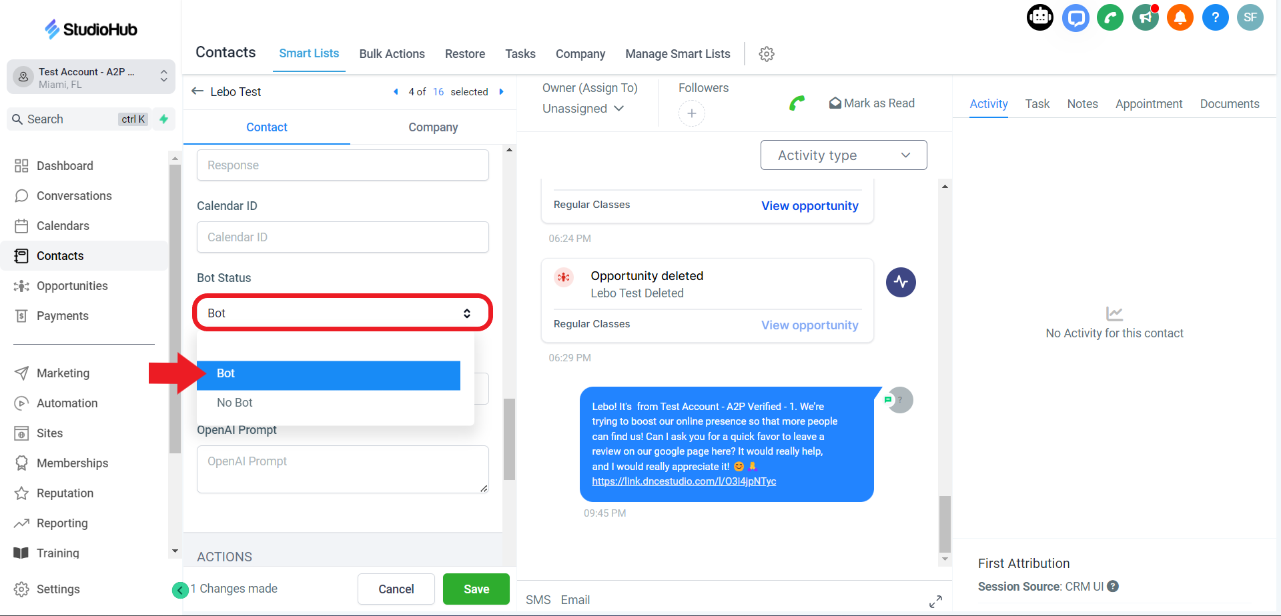Click the Calendar ID input field
This screenshot has height=616, width=1281.
342,237
